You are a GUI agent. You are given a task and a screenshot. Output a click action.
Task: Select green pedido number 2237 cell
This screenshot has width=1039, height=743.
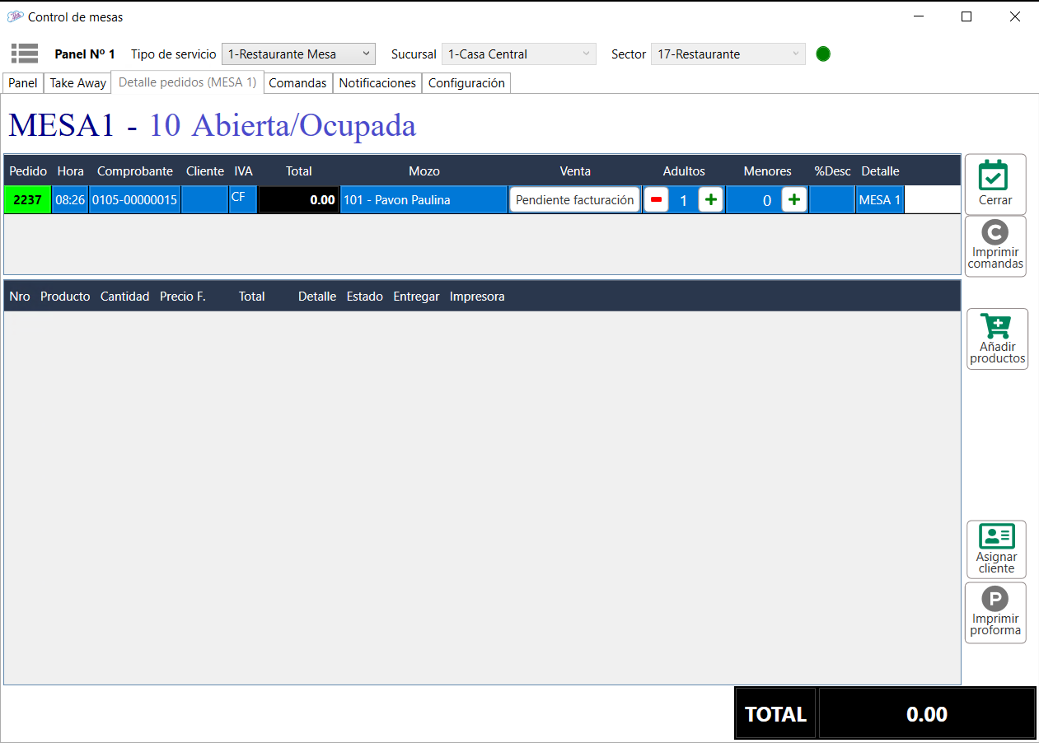point(27,200)
